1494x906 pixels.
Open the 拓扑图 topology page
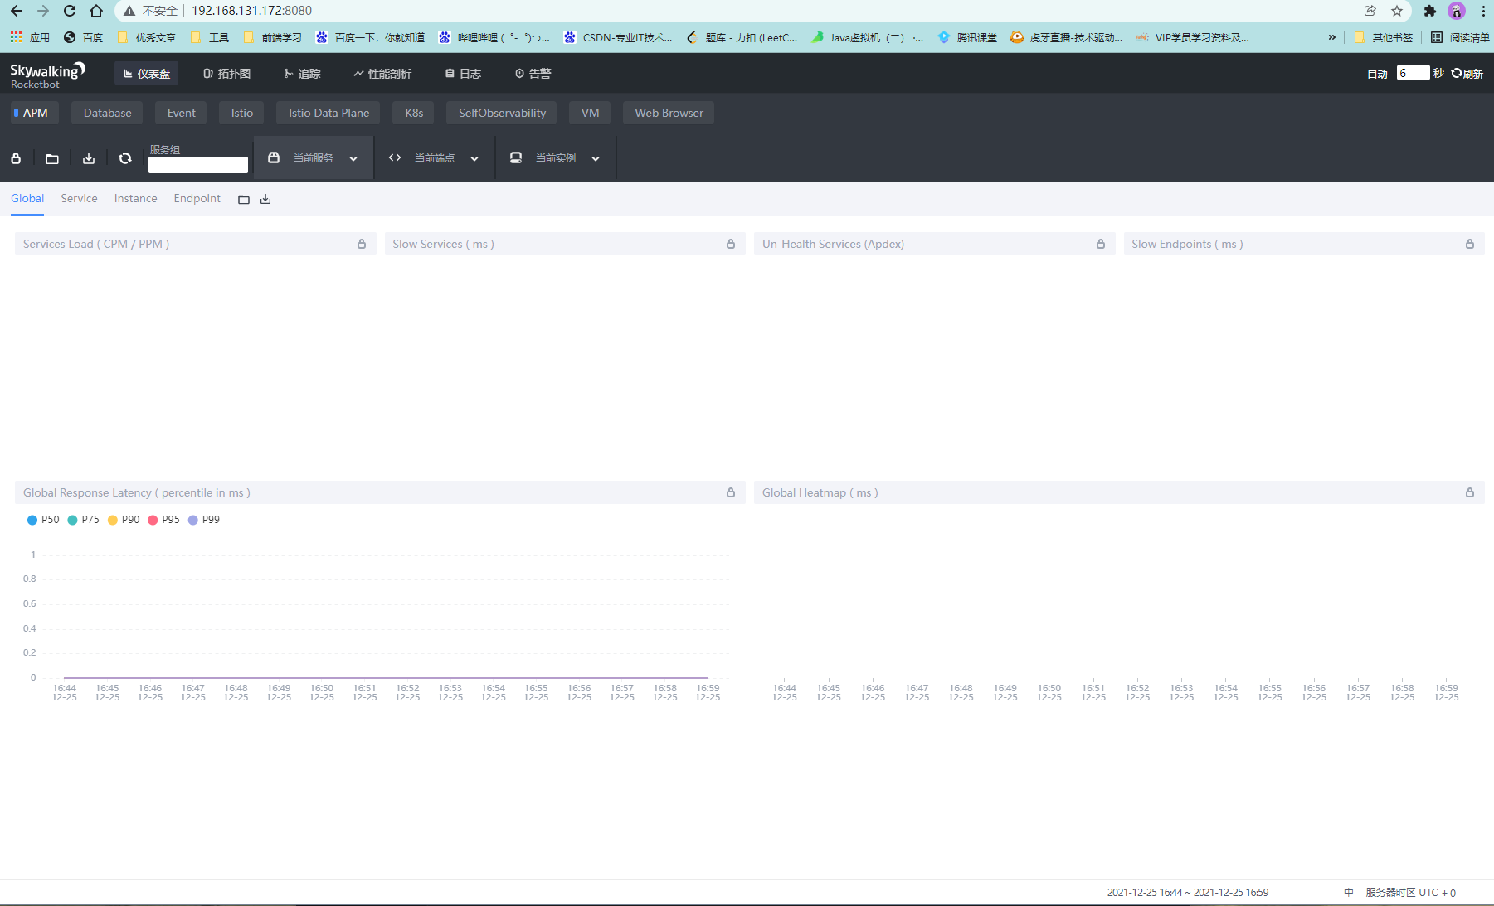point(226,74)
